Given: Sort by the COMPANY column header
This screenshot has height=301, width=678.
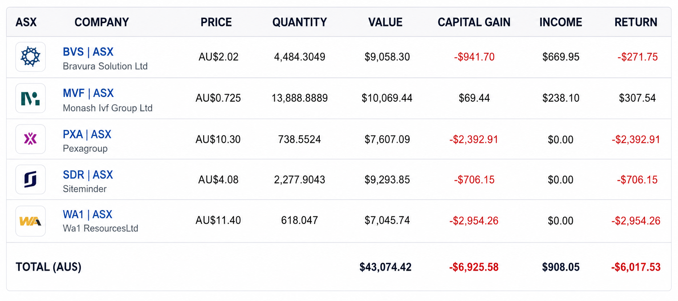Looking at the screenshot, I should (x=102, y=22).
